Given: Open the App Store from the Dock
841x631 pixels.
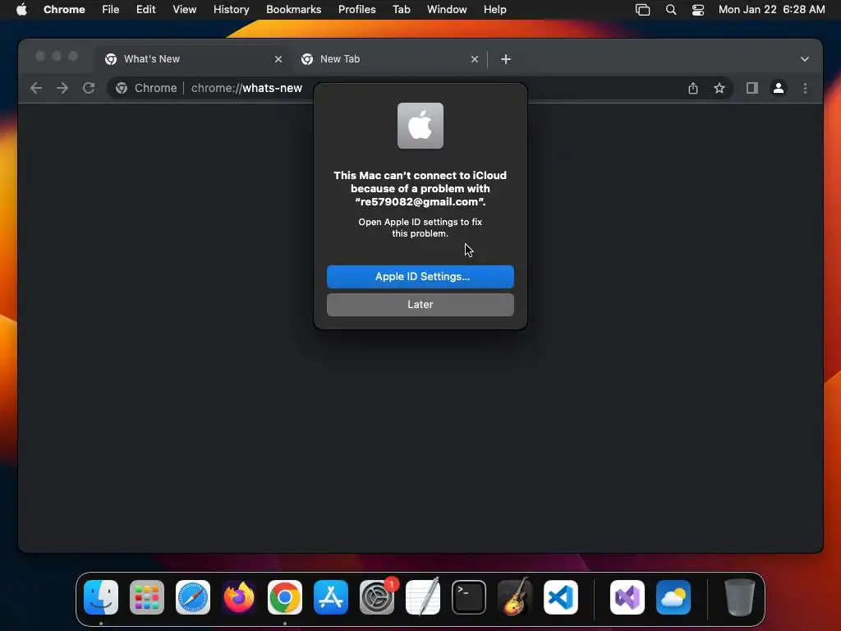Looking at the screenshot, I should [x=331, y=596].
